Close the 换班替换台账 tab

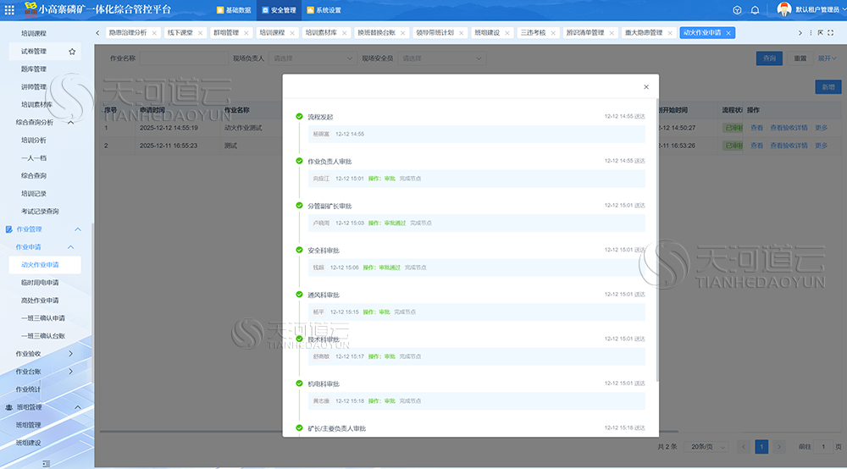(x=402, y=33)
